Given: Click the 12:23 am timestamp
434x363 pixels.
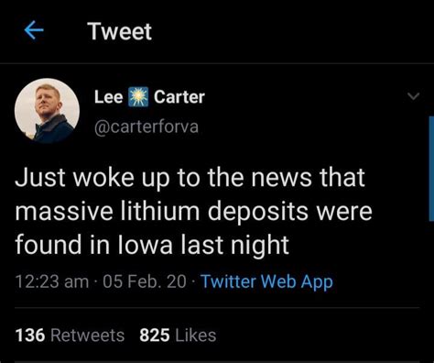Looking at the screenshot, I should click(x=52, y=281).
